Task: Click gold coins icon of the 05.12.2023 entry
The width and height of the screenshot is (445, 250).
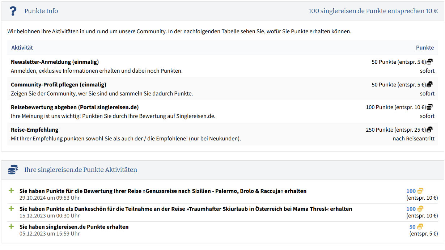Action: click(420, 227)
